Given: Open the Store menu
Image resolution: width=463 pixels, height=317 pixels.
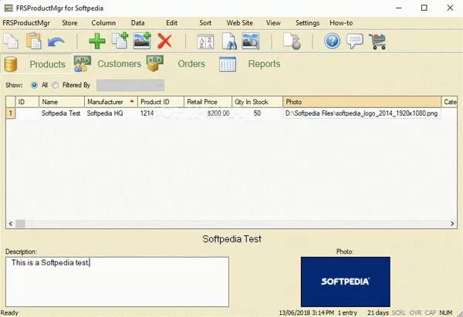Looking at the screenshot, I should 69,23.
